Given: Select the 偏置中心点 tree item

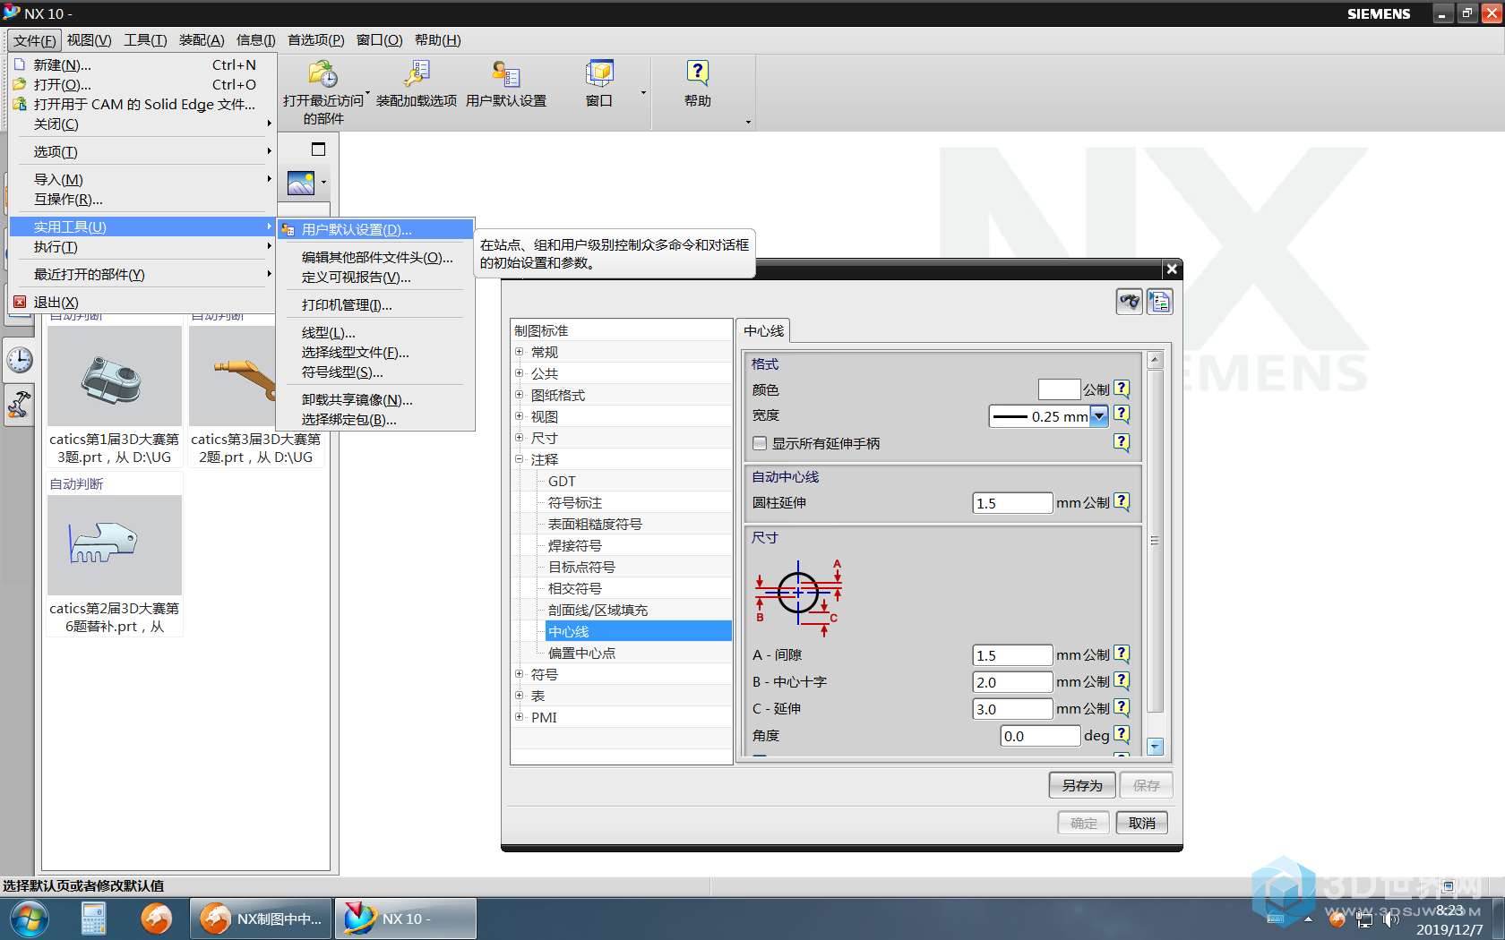Looking at the screenshot, I should coord(581,653).
